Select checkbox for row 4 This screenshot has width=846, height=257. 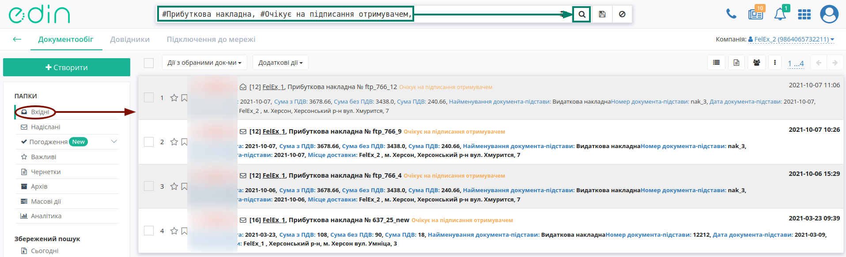tap(149, 231)
